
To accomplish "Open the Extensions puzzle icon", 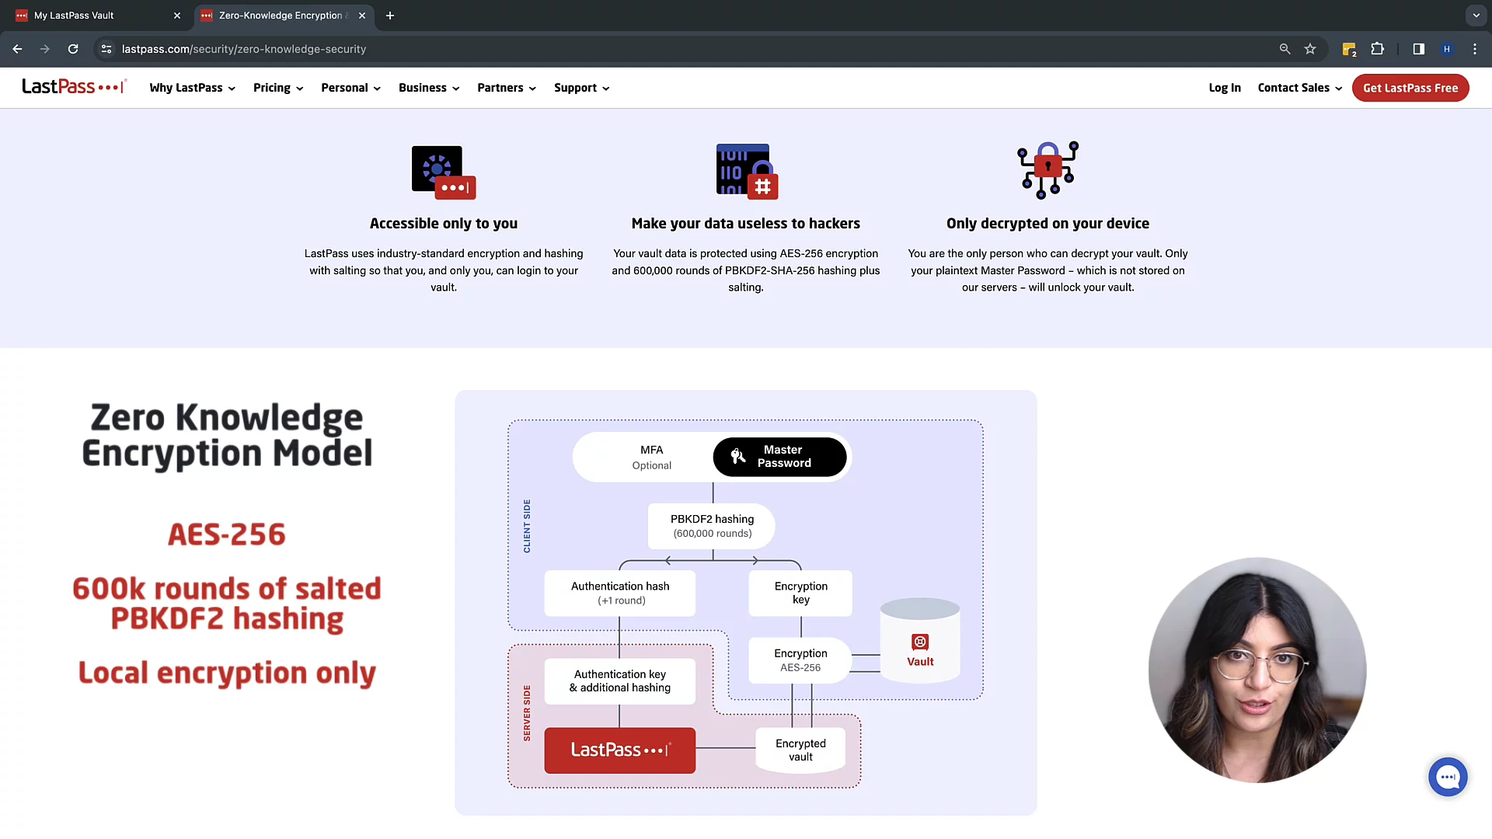I will pos(1377,49).
